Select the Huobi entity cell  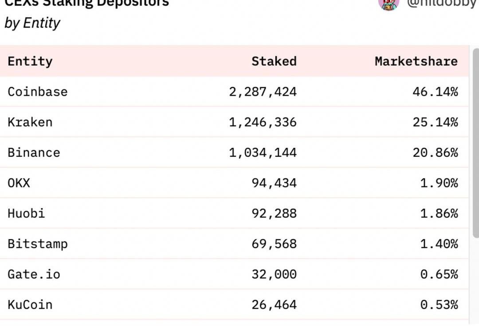point(26,213)
